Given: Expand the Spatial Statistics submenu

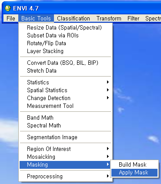Looking at the screenshot, I should 65,90.
